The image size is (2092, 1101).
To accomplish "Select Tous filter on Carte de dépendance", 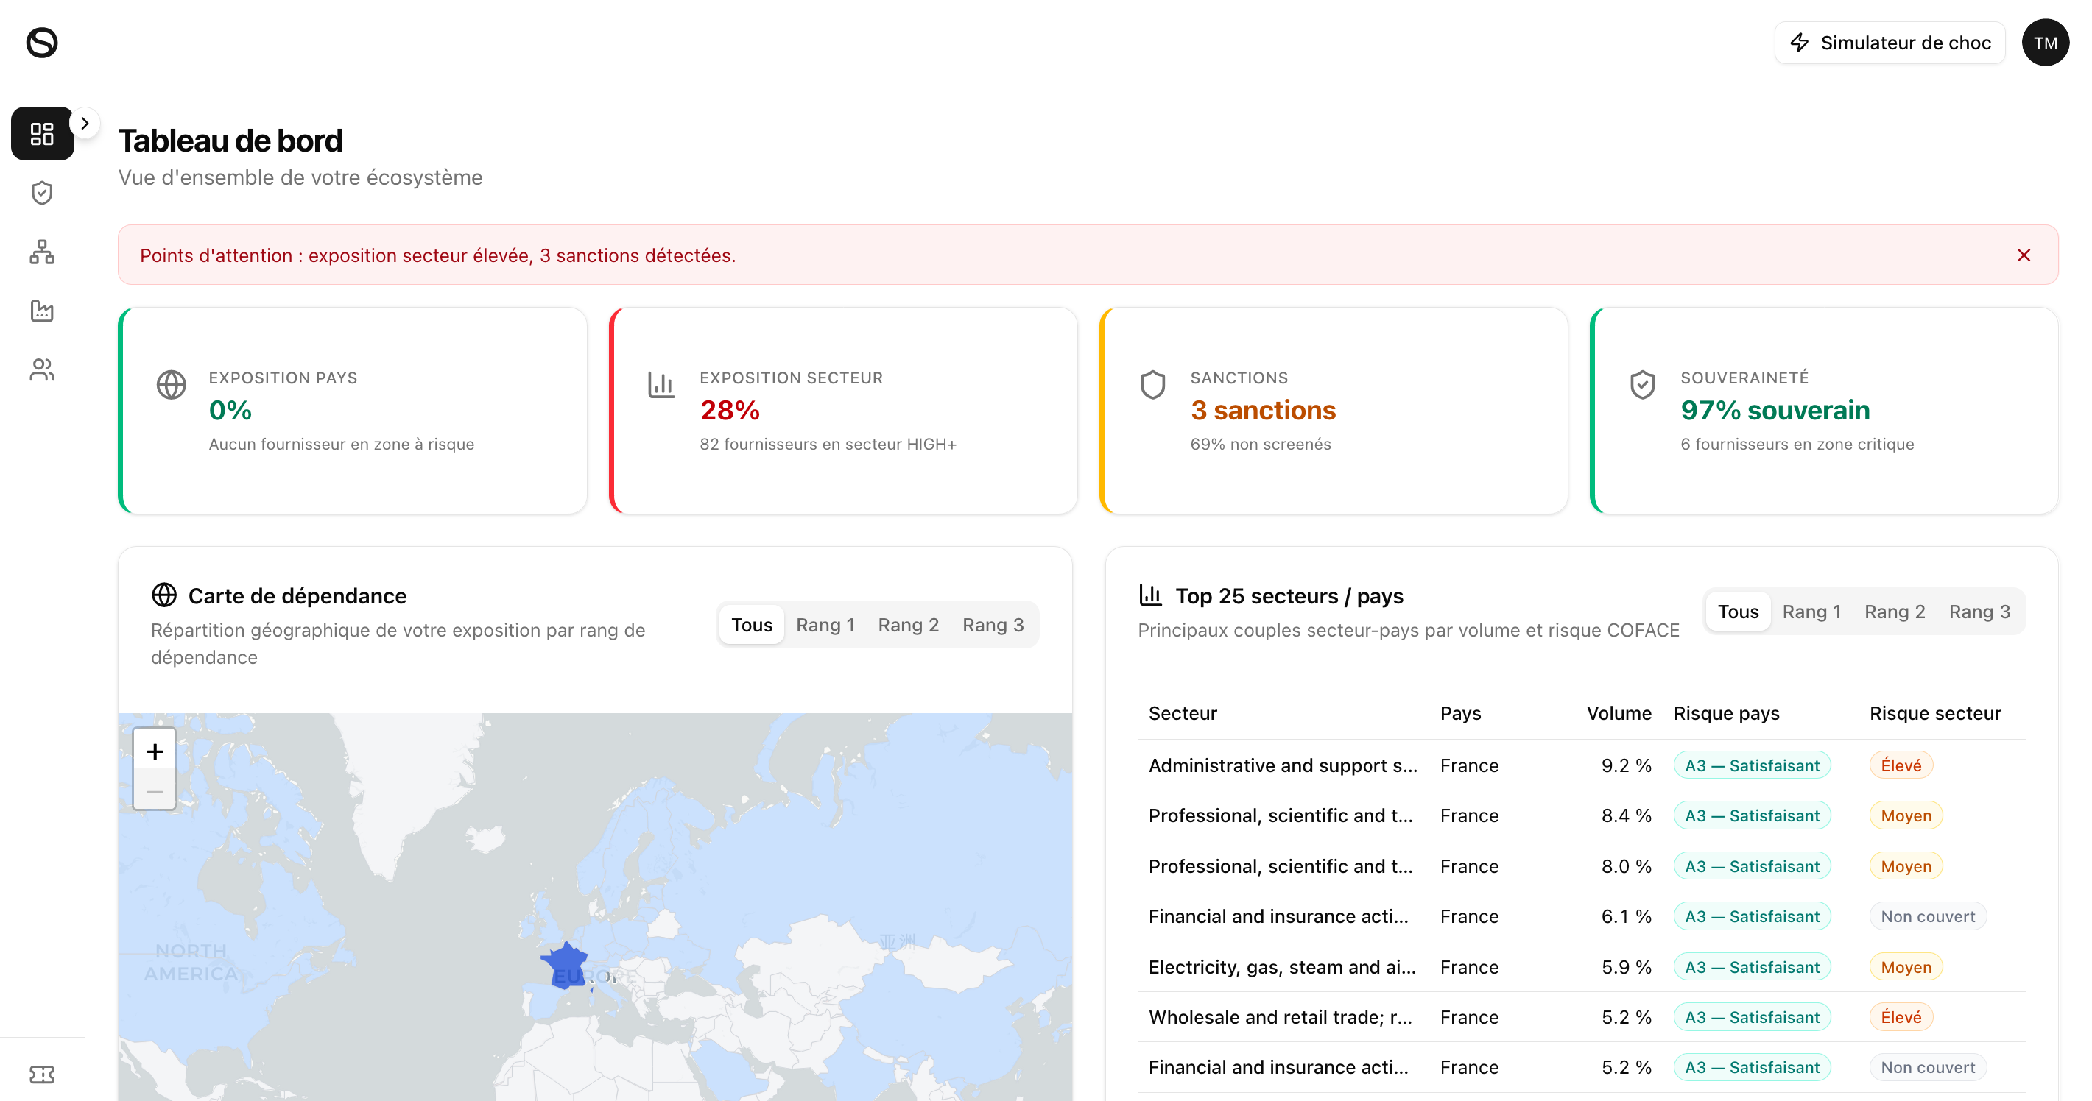I will (751, 624).
